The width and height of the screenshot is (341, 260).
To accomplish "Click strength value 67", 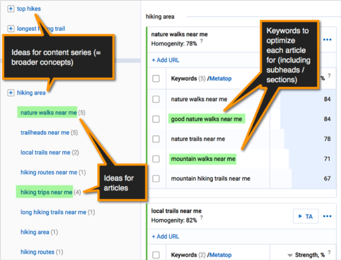I will tap(327, 179).
